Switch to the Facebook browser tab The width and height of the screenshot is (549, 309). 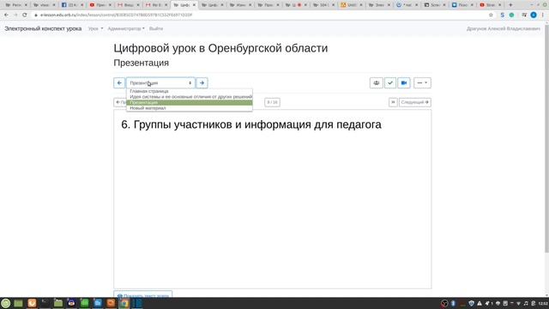coord(72,5)
